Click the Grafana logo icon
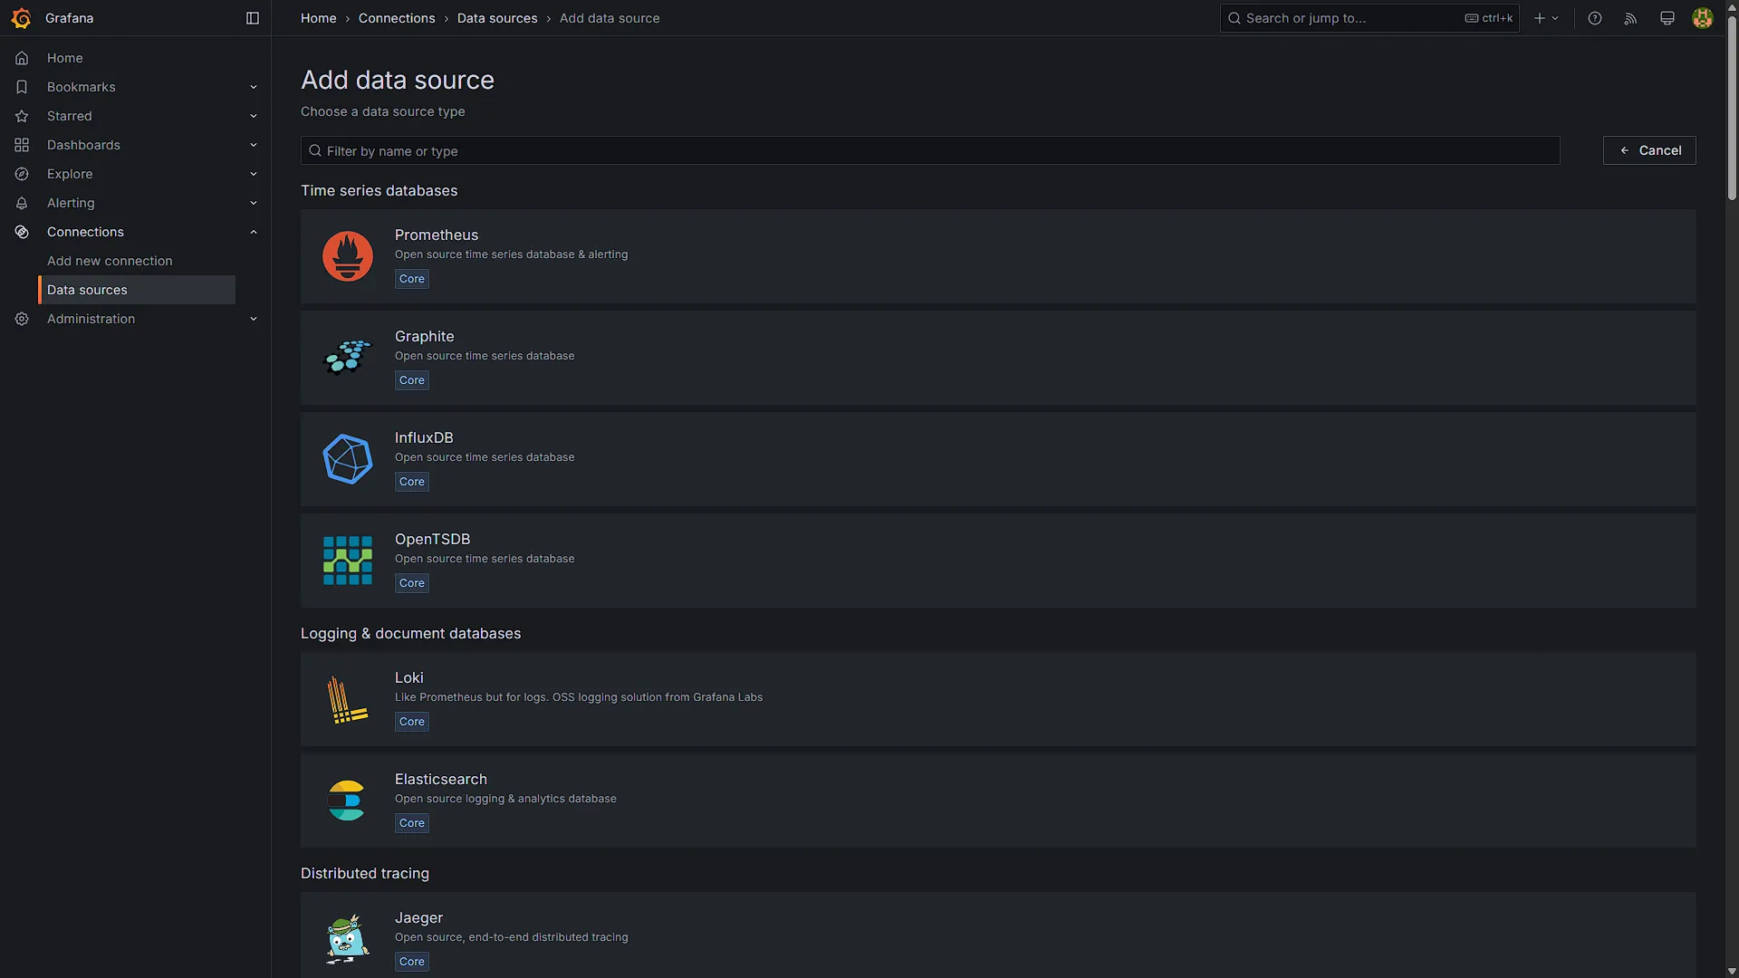Viewport: 1739px width, 978px height. 21,18
